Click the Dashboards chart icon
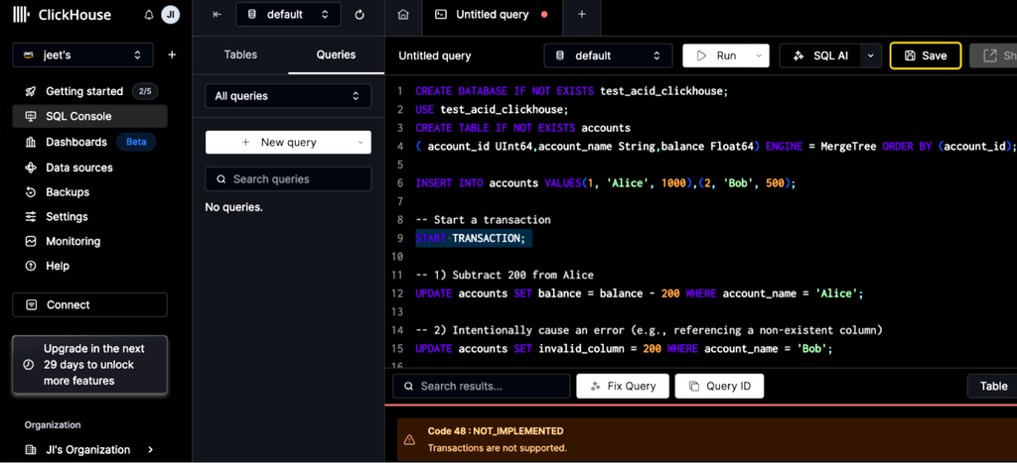Viewport: 1017px width, 463px height. point(30,142)
